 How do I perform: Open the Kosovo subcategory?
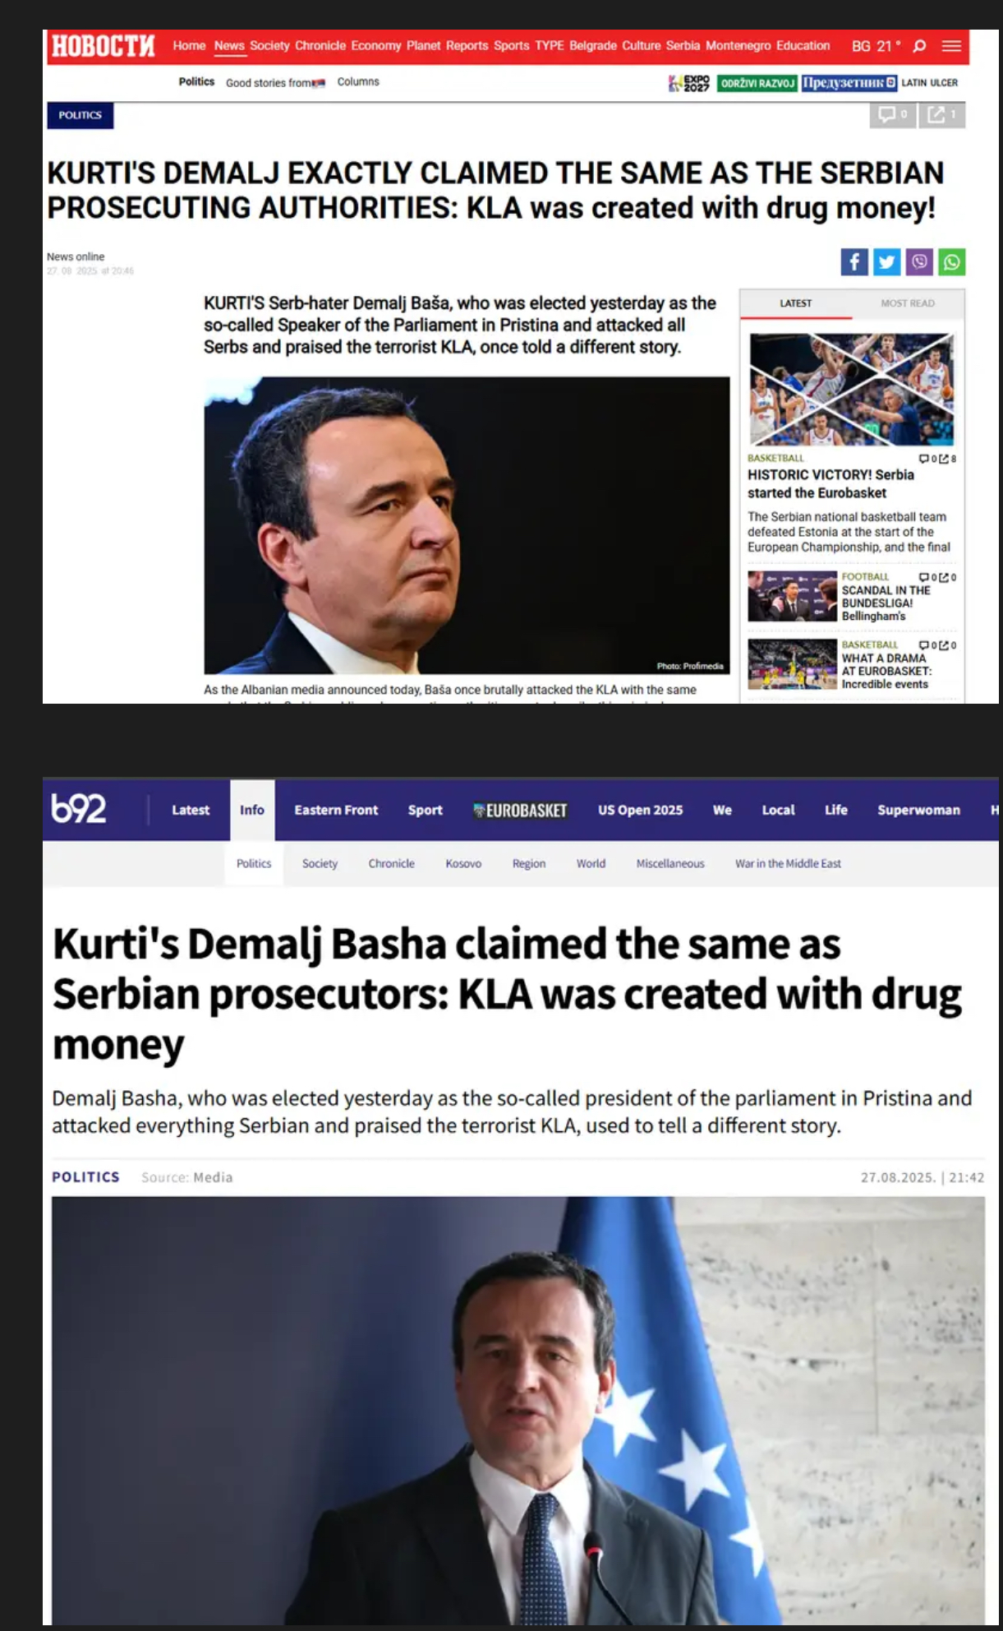tap(463, 863)
